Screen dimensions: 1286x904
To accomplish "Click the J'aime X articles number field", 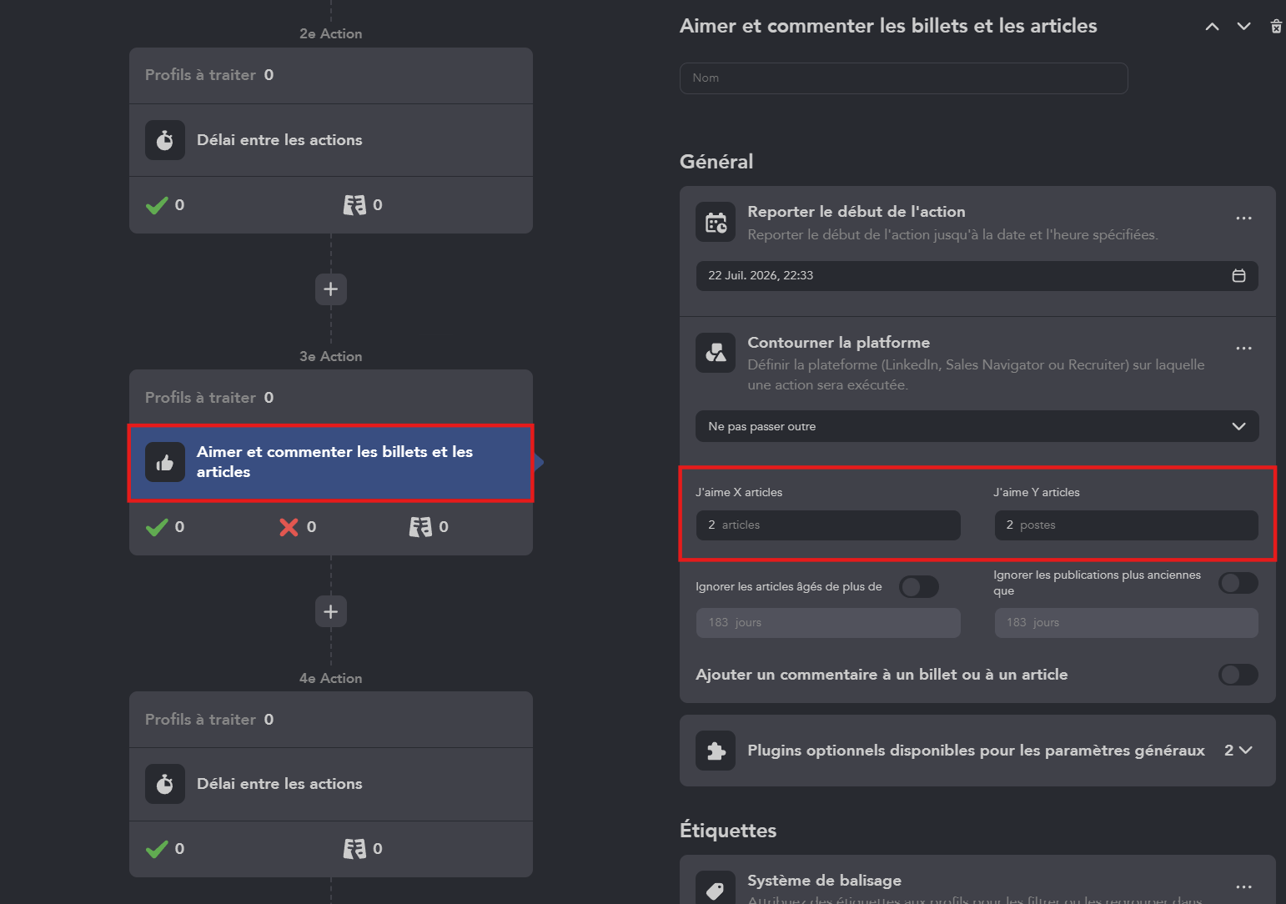I will 828,525.
